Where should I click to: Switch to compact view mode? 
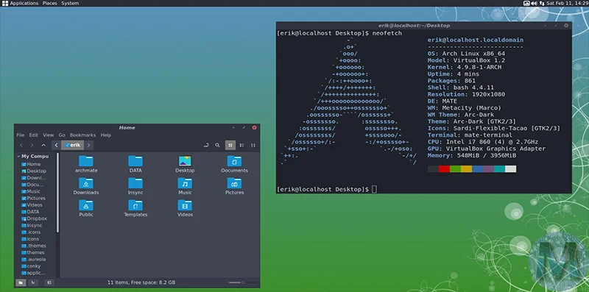253,145
